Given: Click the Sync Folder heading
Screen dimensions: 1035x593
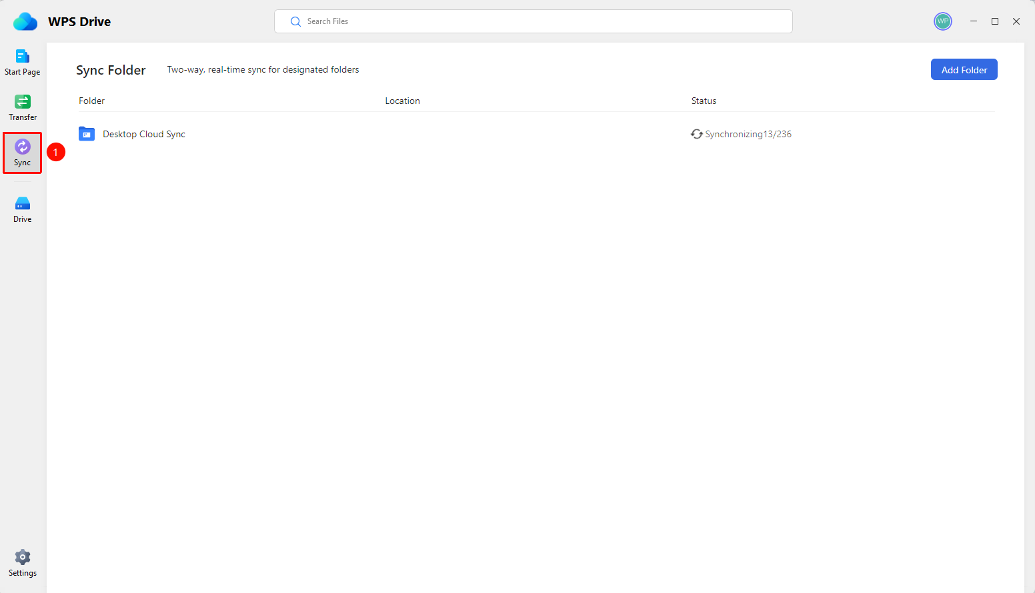Looking at the screenshot, I should (x=111, y=70).
